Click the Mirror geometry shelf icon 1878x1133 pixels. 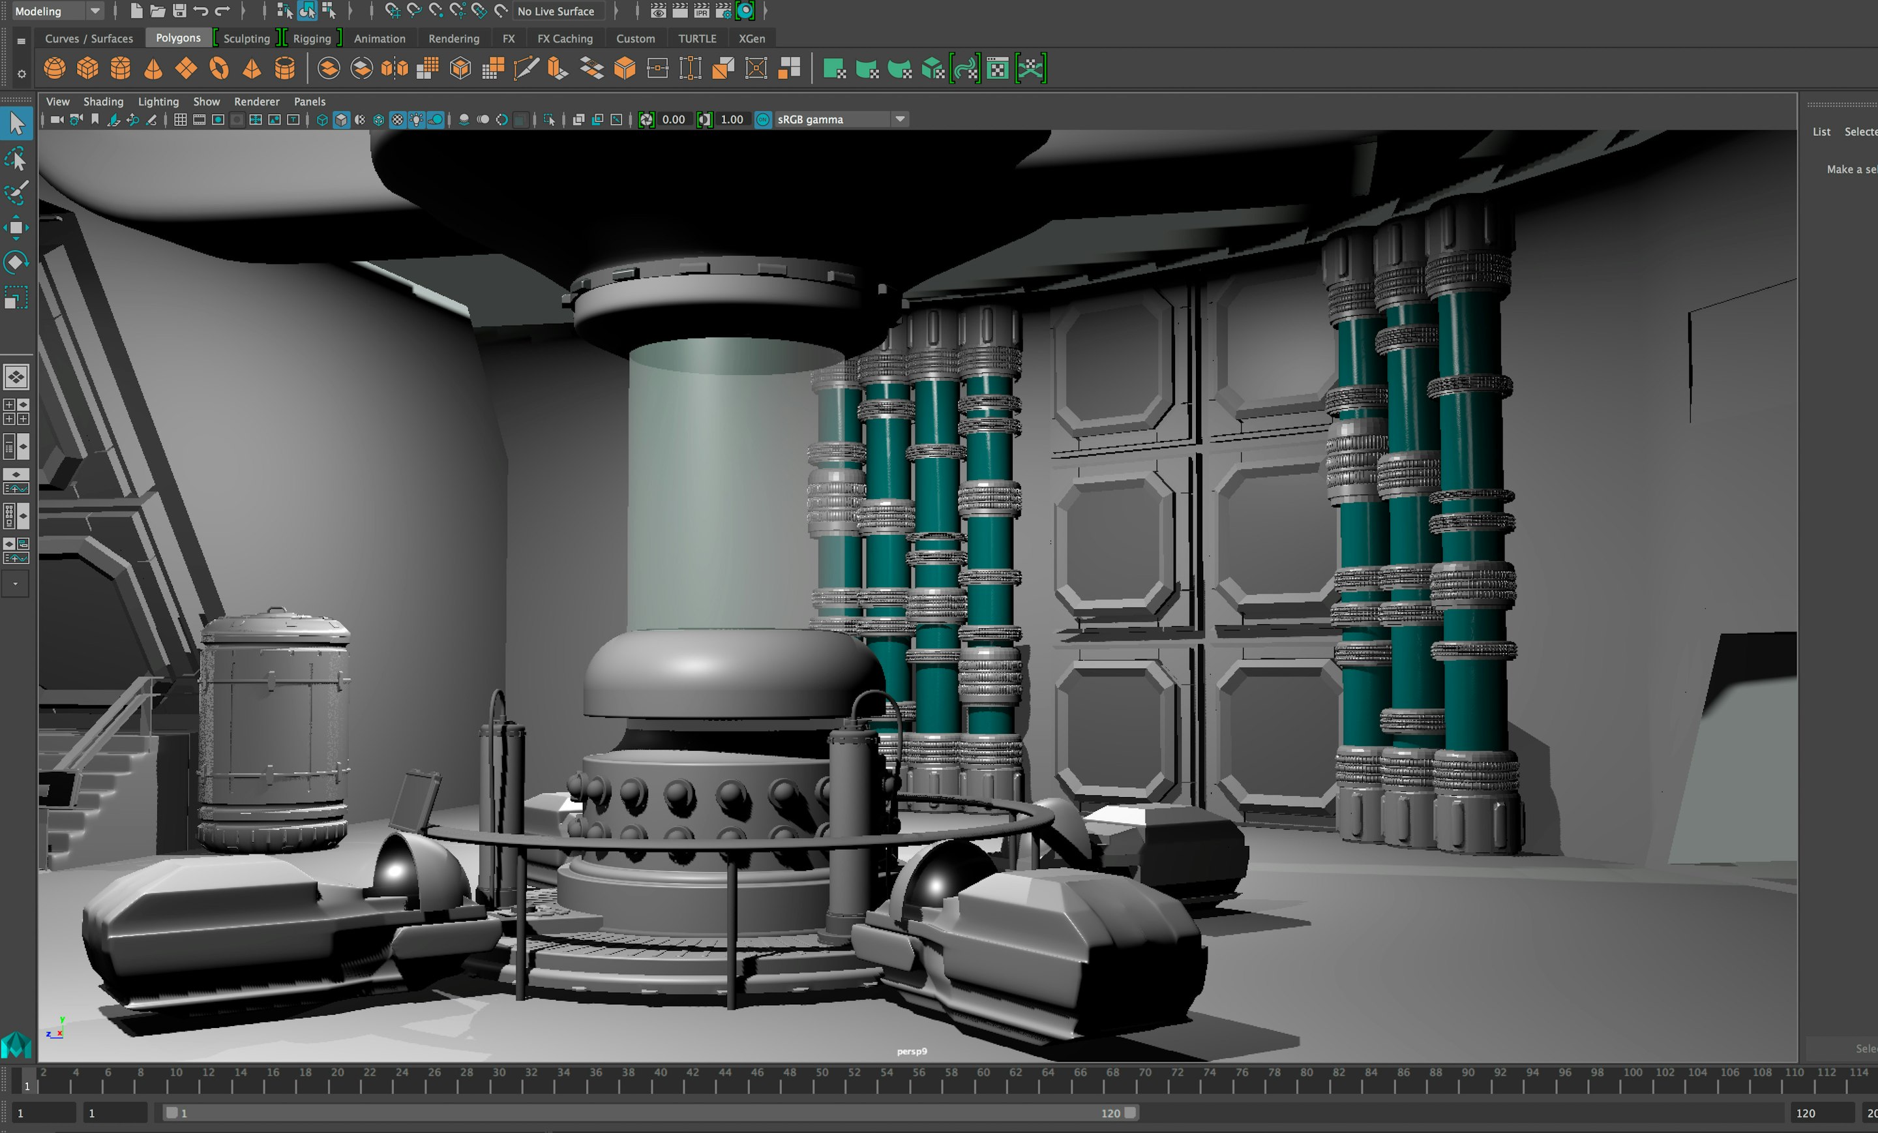(x=395, y=68)
